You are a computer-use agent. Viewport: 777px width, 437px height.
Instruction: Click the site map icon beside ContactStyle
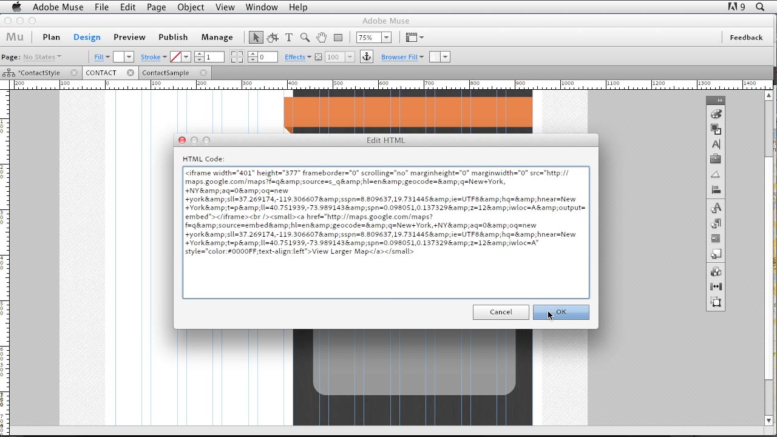pyautogui.click(x=8, y=73)
